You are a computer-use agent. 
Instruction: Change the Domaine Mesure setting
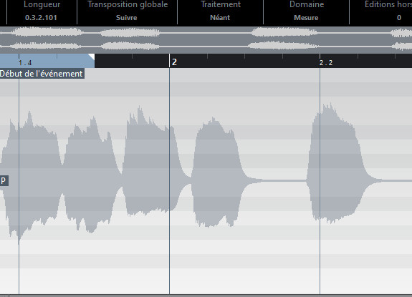tap(306, 18)
